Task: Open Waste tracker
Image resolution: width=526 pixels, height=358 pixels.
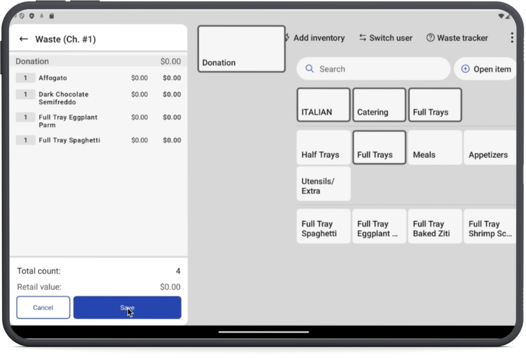Action: (x=457, y=38)
